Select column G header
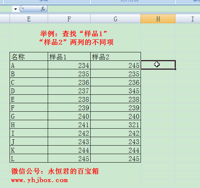The width and height of the screenshot is (200, 188). (116, 19)
